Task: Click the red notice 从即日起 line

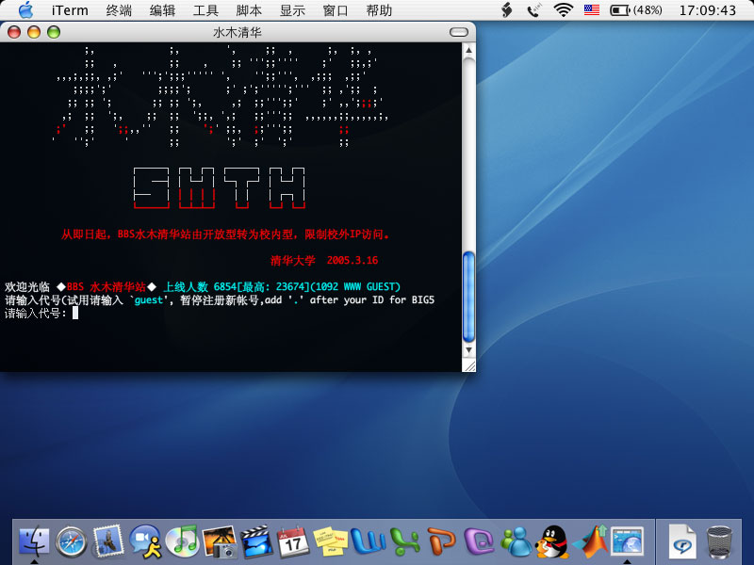Action: click(225, 234)
